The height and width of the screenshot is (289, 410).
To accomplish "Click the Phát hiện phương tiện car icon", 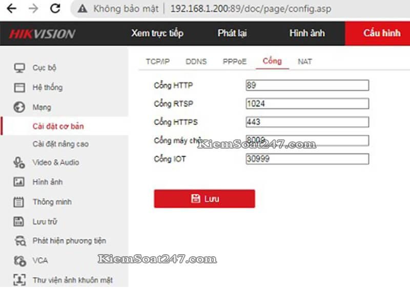I will click(x=20, y=241).
